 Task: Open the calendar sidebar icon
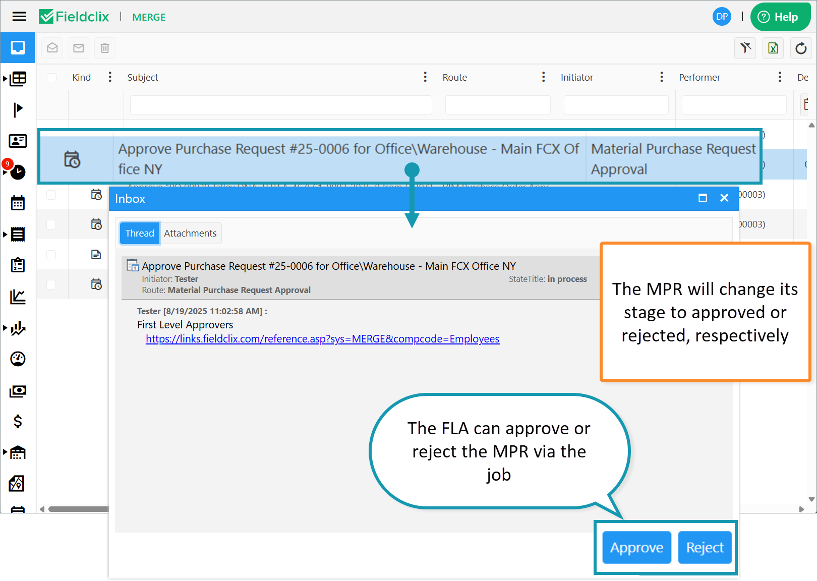click(18, 203)
